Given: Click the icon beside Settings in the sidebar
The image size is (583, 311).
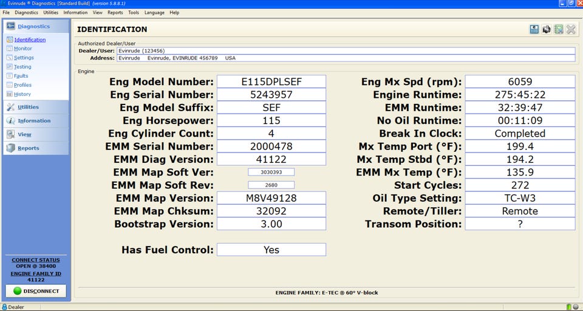Looking at the screenshot, I should tap(10, 58).
